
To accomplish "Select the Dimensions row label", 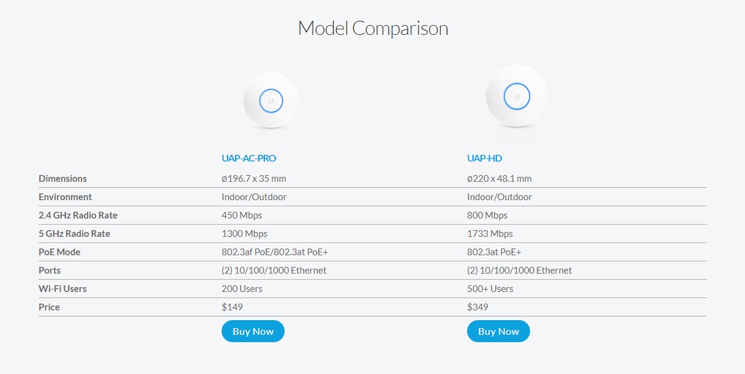I will click(62, 179).
